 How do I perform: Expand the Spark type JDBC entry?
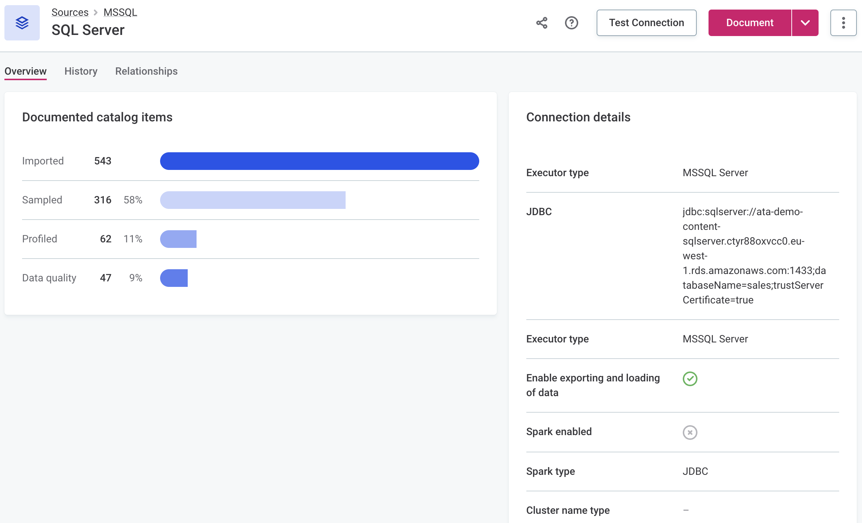point(695,471)
